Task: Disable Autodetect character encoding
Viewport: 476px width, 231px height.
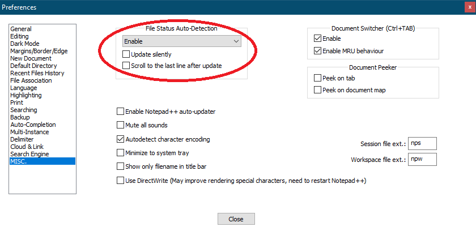Action: coord(120,139)
